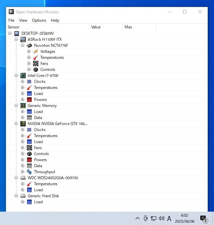
Task: Click the taskbar clock showing 6:02
Action: coord(185,218)
